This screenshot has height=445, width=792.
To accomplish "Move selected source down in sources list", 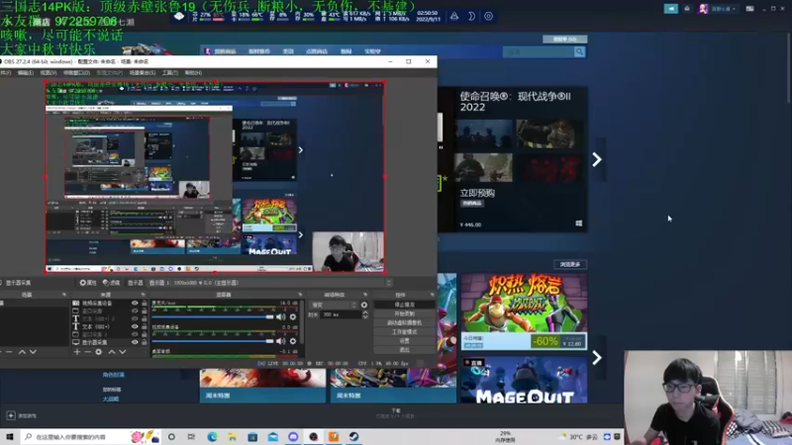I will (x=122, y=352).
